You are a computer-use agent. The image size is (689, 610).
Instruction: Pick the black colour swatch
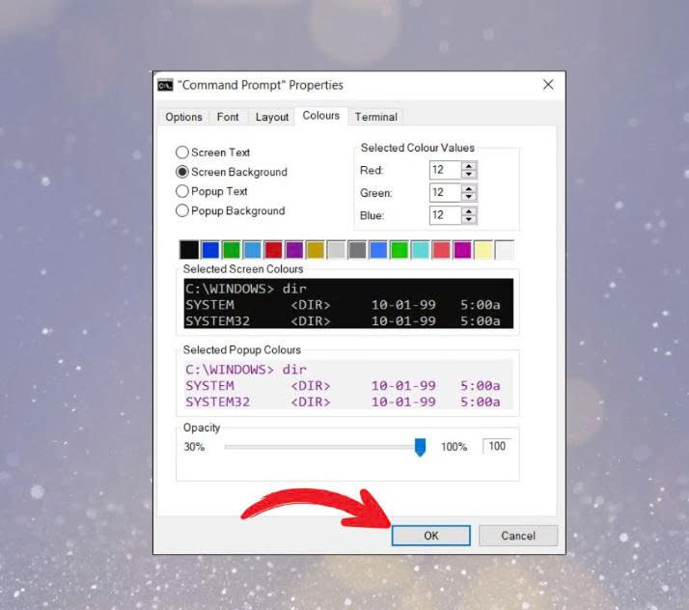(x=189, y=250)
